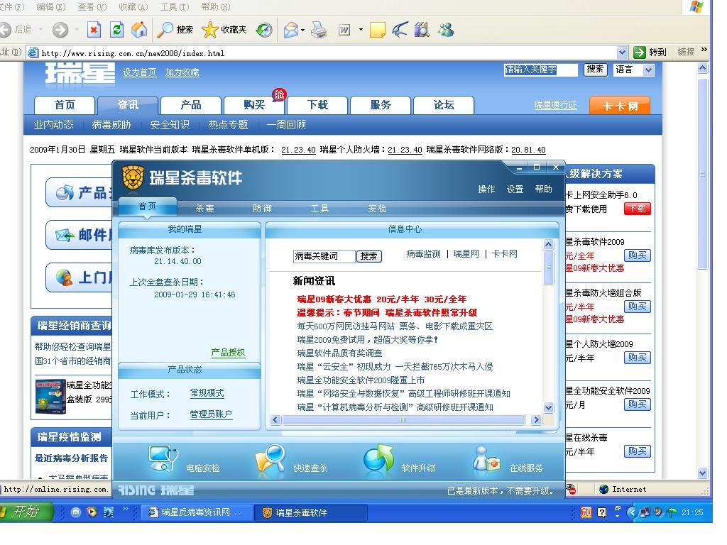Open the Favorites star button
727x545 pixels.
pos(224,30)
